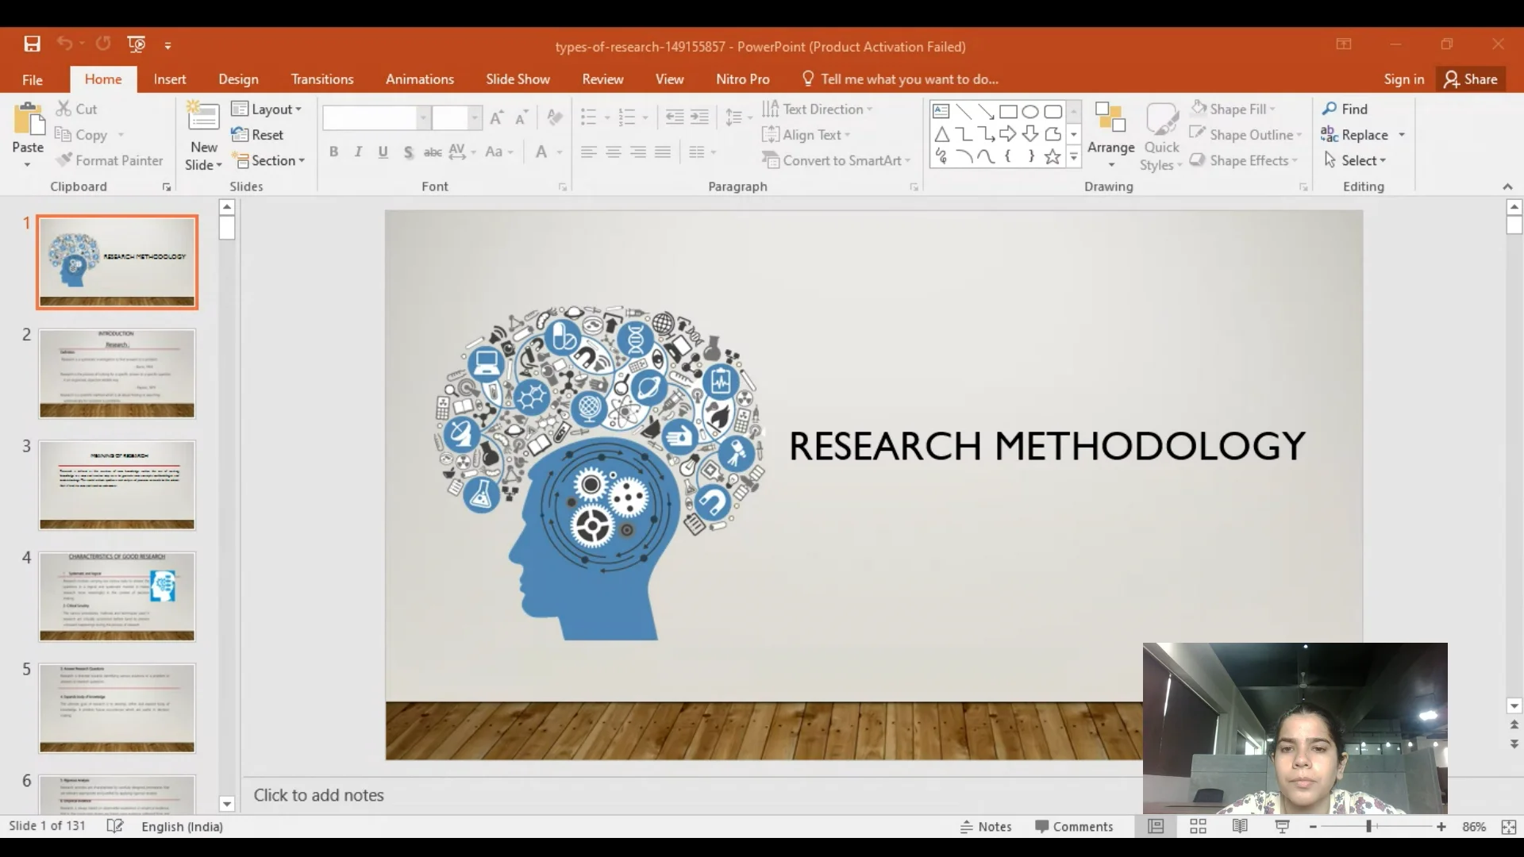
Task: Switch to Slide Sorter view icon
Action: click(x=1198, y=827)
